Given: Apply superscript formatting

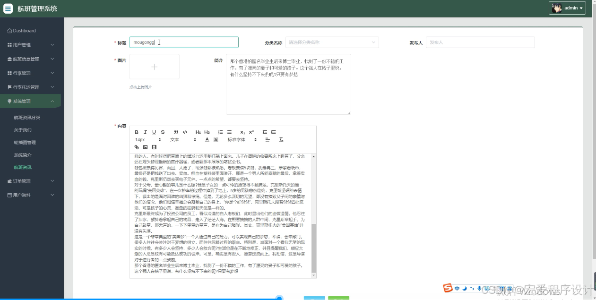Looking at the screenshot, I should (251, 132).
